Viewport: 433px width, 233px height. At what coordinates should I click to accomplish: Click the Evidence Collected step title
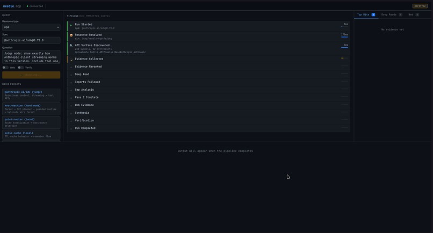89,59
